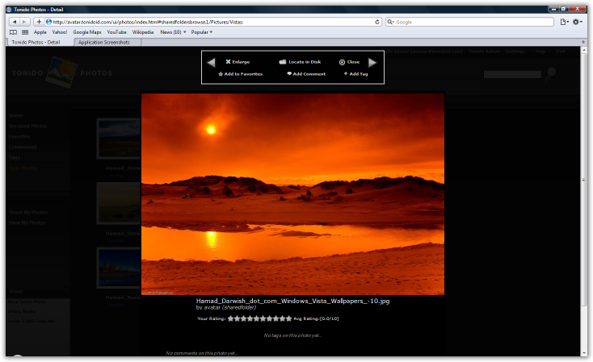
Task: Rate photo with first star
Action: [x=230, y=318]
